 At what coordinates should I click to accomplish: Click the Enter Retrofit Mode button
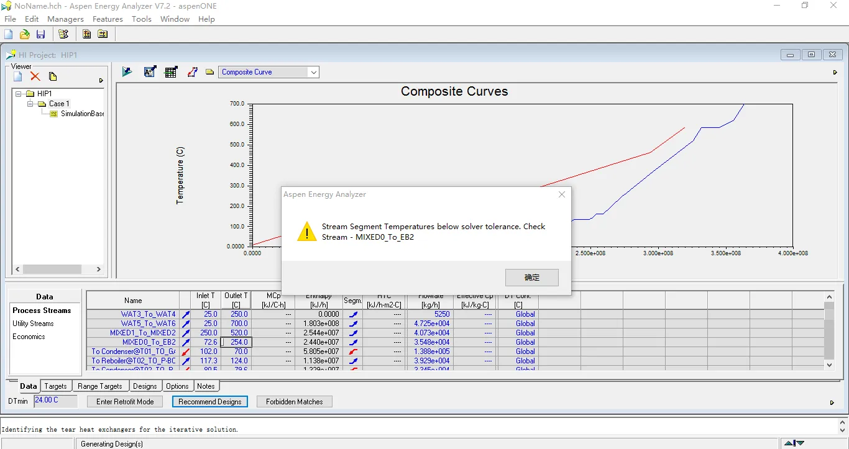pos(125,402)
